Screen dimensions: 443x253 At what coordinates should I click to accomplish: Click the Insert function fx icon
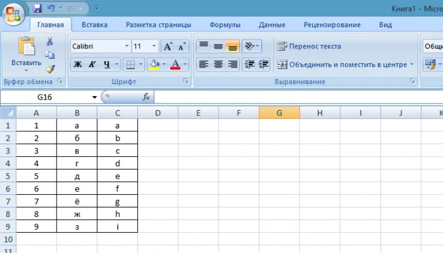point(146,97)
